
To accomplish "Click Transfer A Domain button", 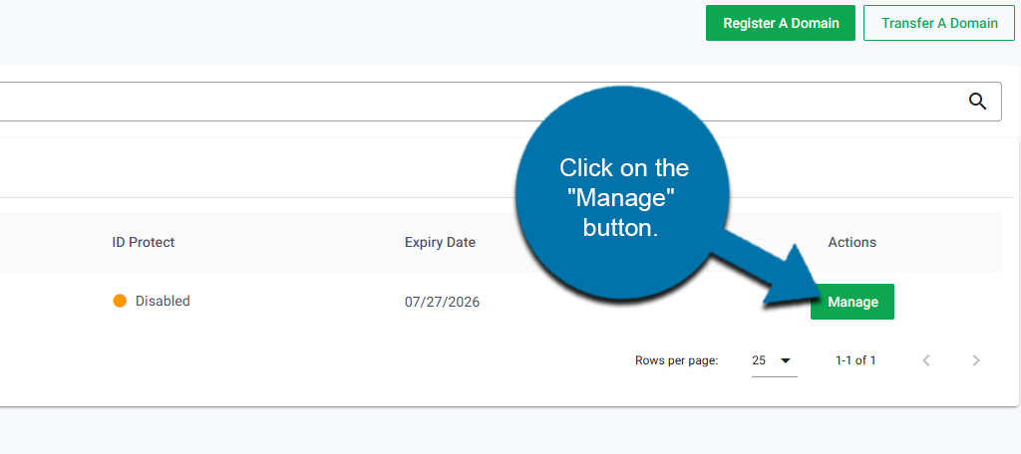I will point(939,24).
